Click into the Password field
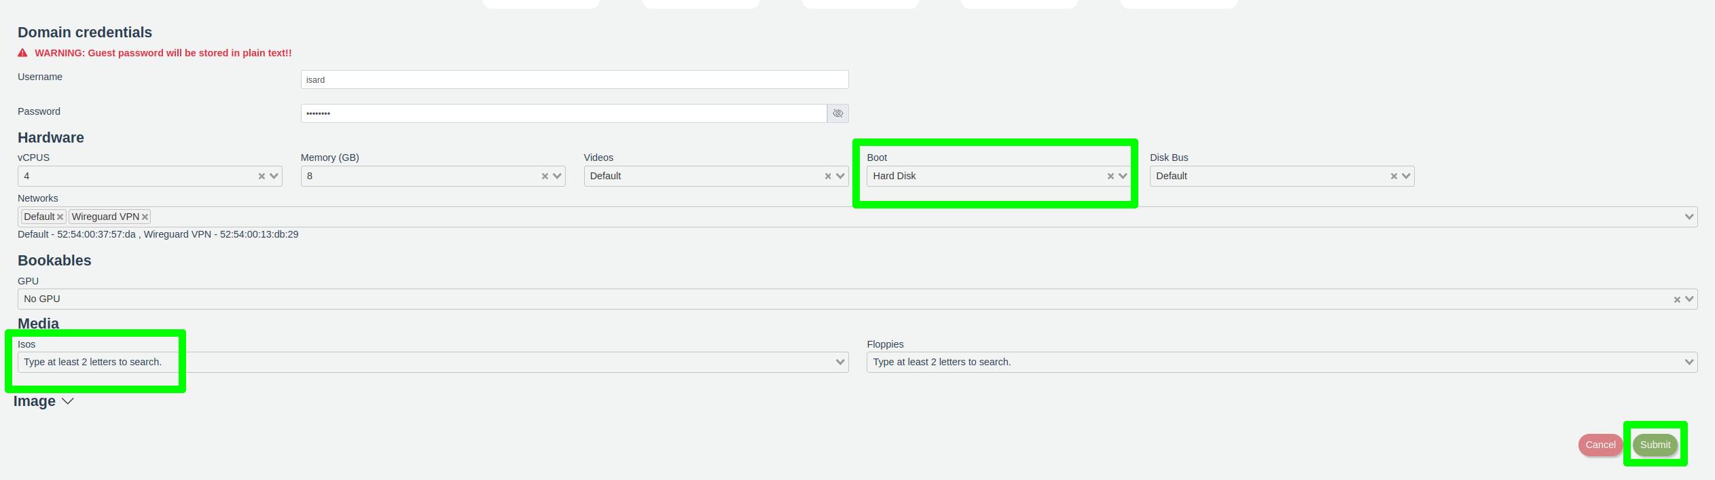This screenshot has width=1715, height=480. click(x=563, y=113)
